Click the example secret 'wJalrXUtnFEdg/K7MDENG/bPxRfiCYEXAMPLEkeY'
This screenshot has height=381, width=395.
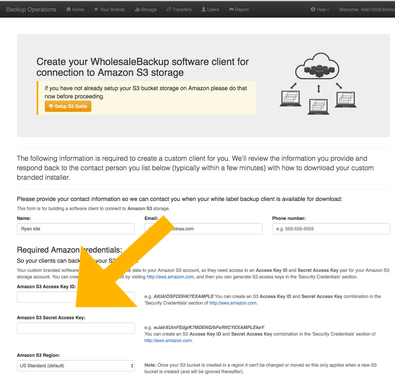(209, 327)
